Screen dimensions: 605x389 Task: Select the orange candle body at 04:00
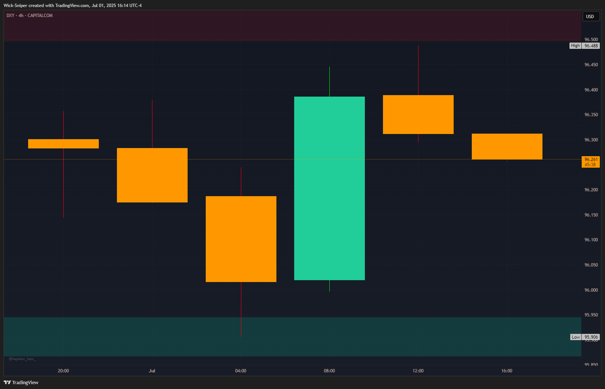click(241, 239)
